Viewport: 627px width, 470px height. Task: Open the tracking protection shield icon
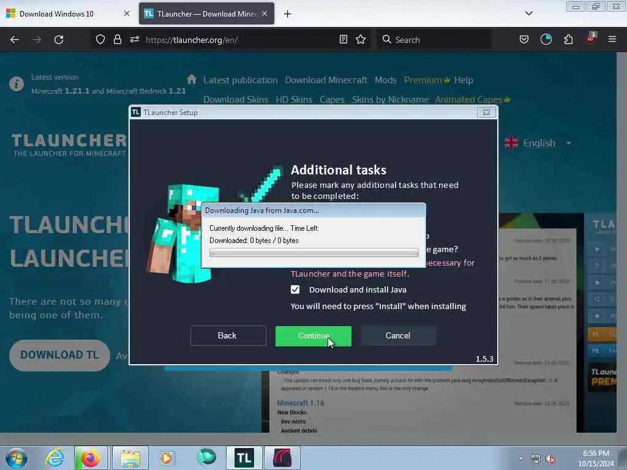pos(100,39)
